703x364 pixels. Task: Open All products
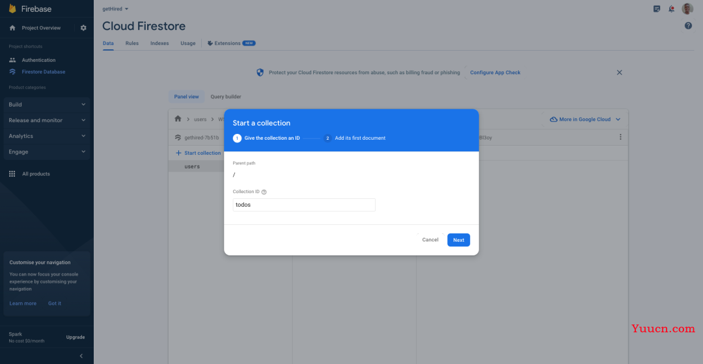click(x=36, y=174)
